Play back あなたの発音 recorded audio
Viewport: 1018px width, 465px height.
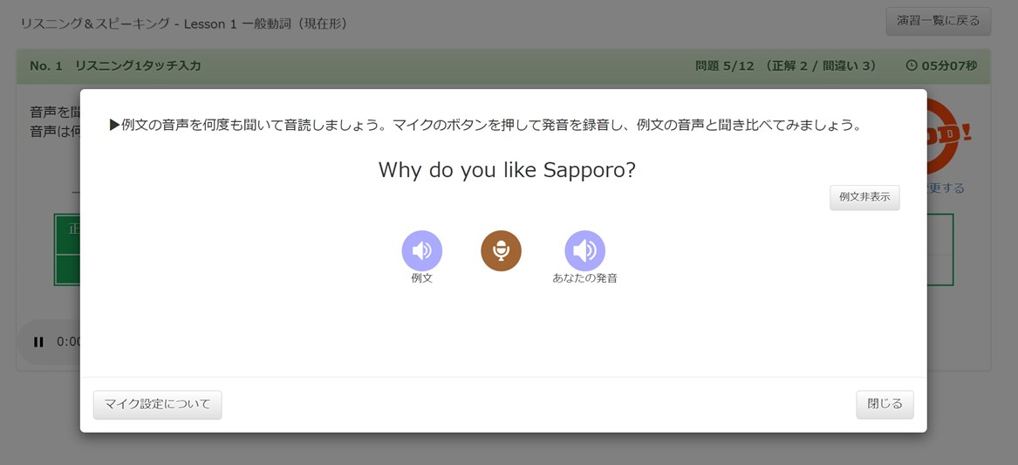point(584,250)
